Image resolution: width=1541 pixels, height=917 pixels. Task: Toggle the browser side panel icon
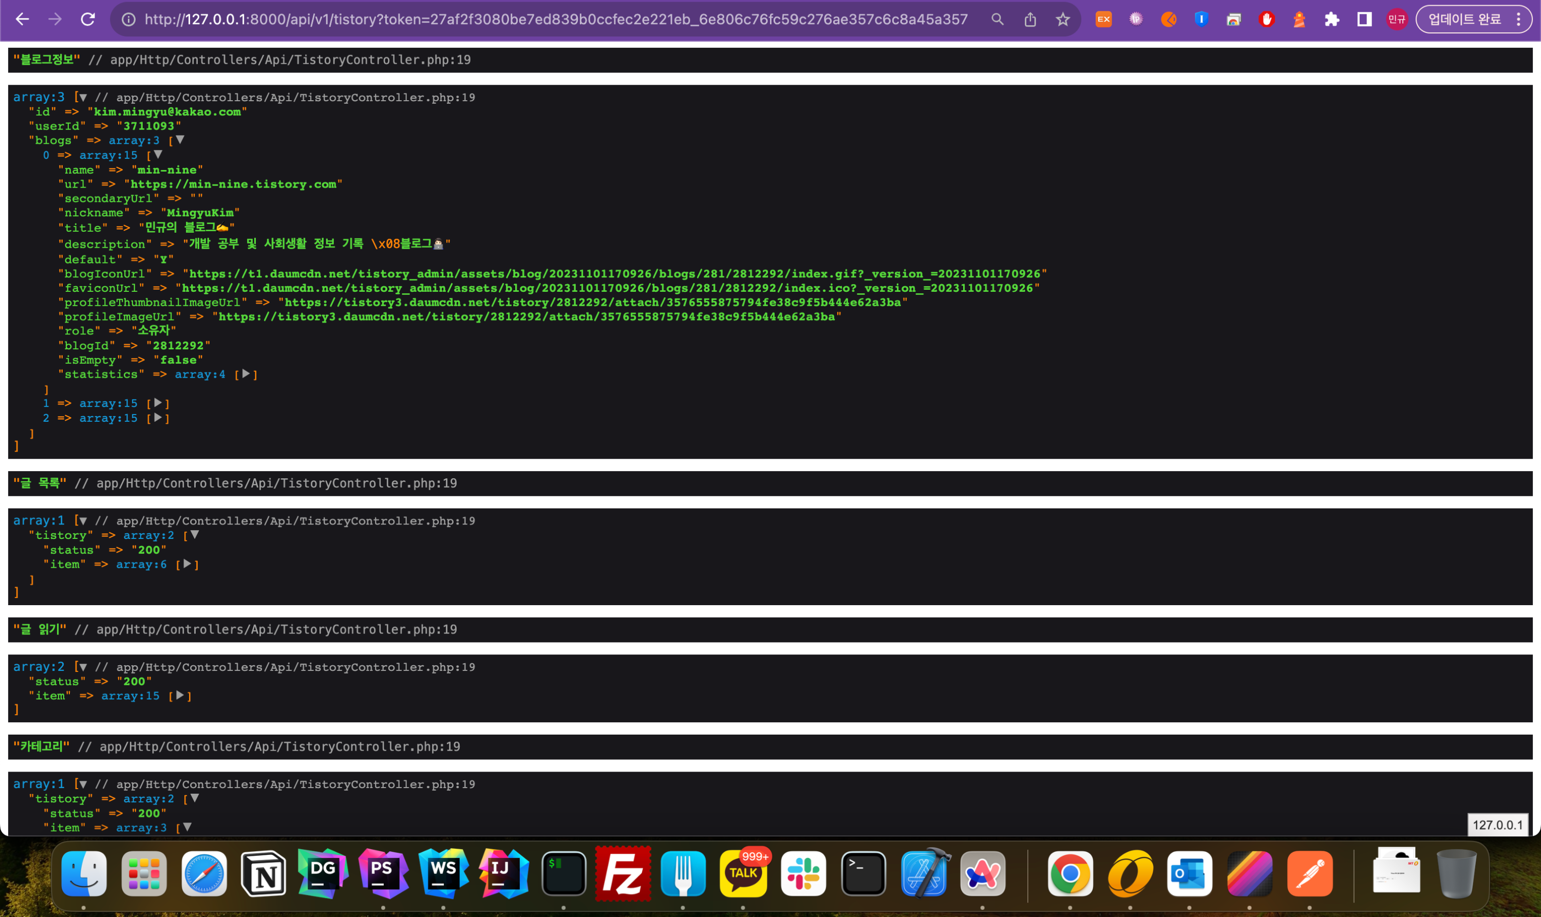click(x=1364, y=20)
